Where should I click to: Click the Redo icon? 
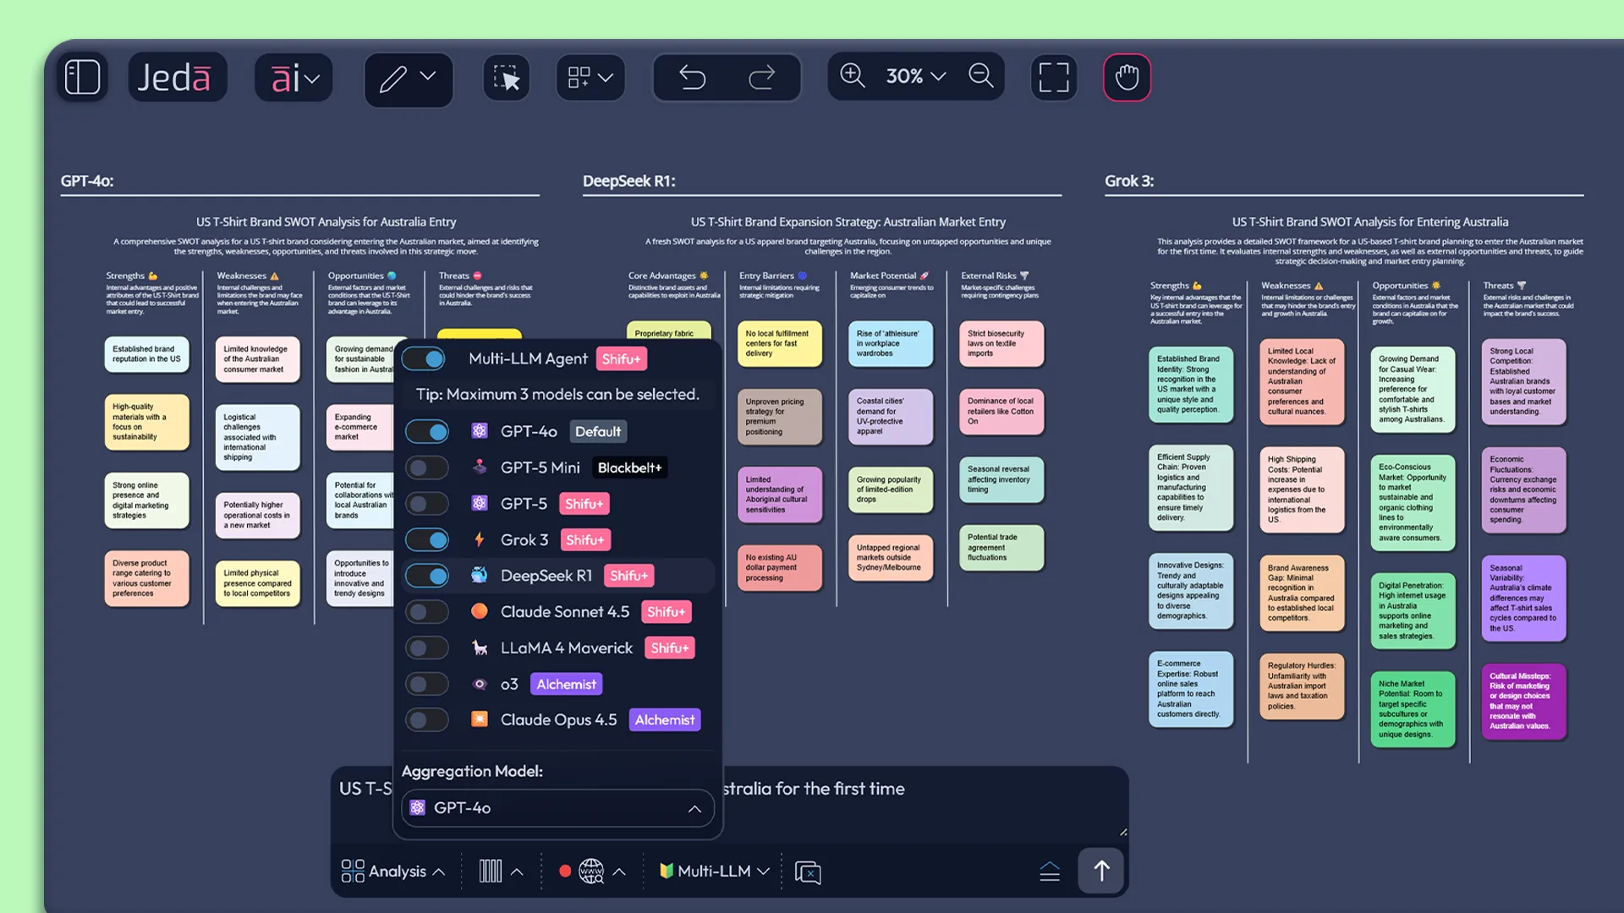coord(761,77)
